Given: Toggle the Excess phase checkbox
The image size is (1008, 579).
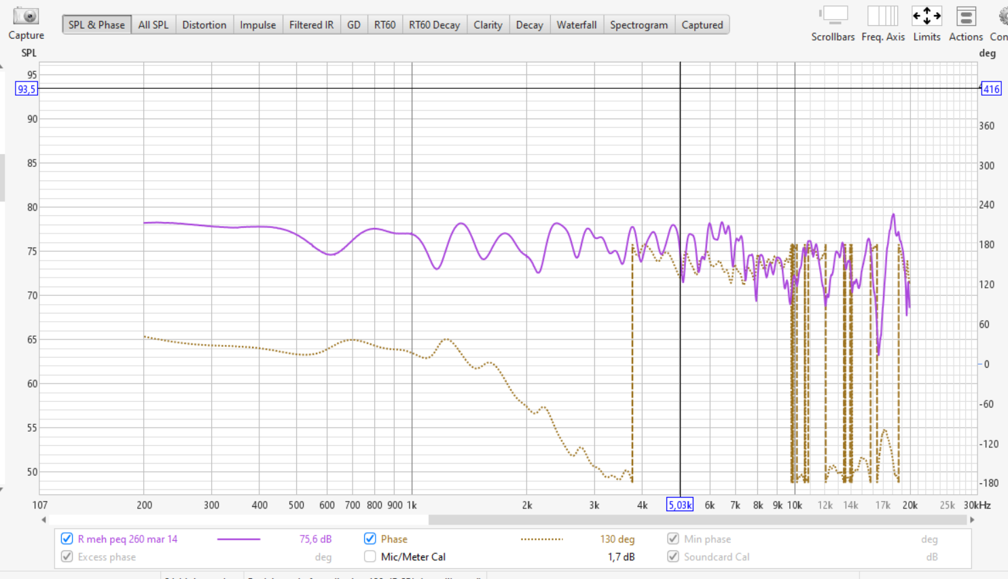Looking at the screenshot, I should (67, 557).
